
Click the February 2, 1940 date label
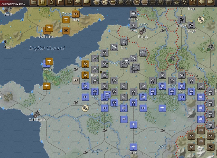13,4
